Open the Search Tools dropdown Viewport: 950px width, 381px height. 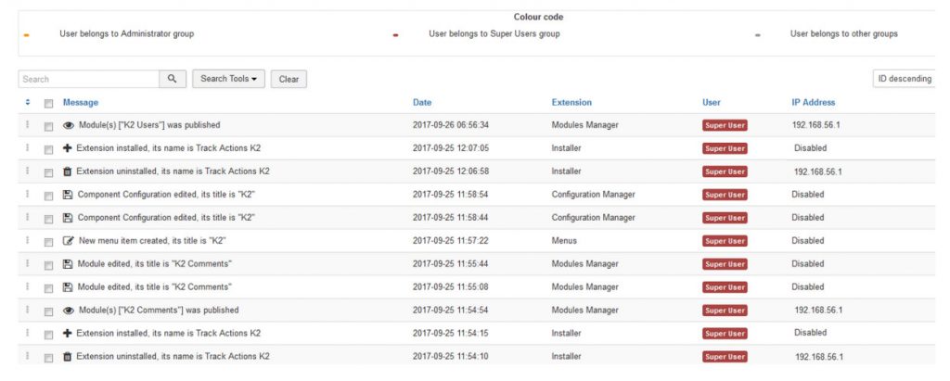228,79
